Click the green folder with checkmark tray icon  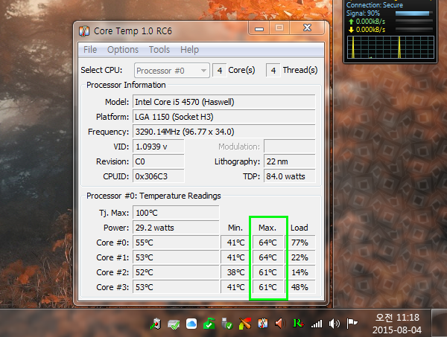[x=209, y=324]
